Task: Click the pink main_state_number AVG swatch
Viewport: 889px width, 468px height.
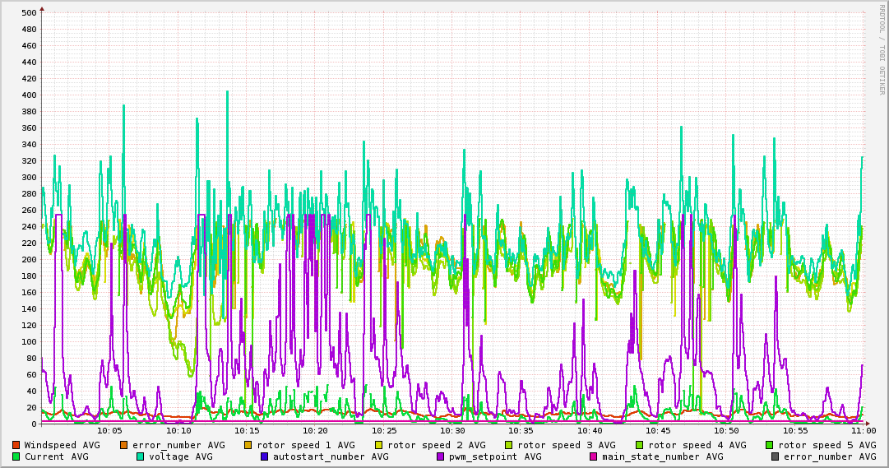Action: [x=594, y=456]
